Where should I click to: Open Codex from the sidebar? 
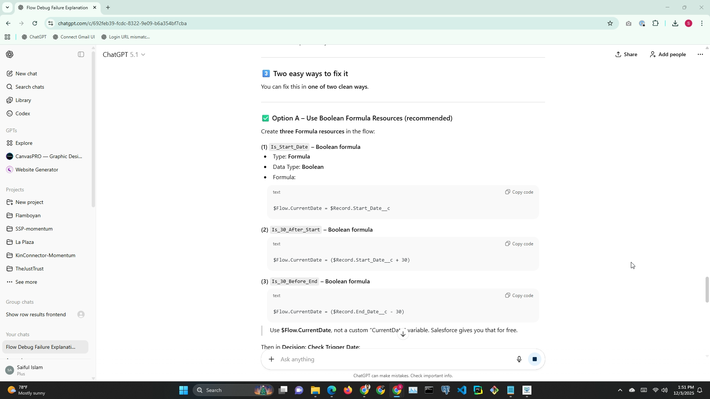tap(23, 113)
